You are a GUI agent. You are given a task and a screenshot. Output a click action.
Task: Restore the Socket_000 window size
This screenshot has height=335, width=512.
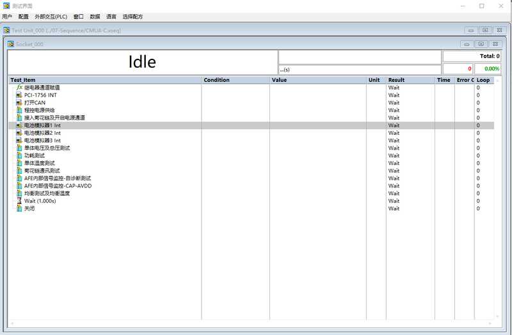[481, 44]
